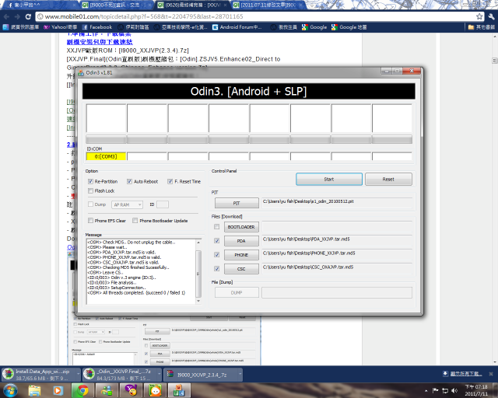Screen dimensions: 498x398
Task: Show hidden tray icons arrow
Action: click(x=426, y=391)
